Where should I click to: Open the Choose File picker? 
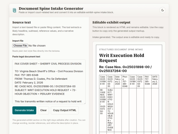click(20, 46)
